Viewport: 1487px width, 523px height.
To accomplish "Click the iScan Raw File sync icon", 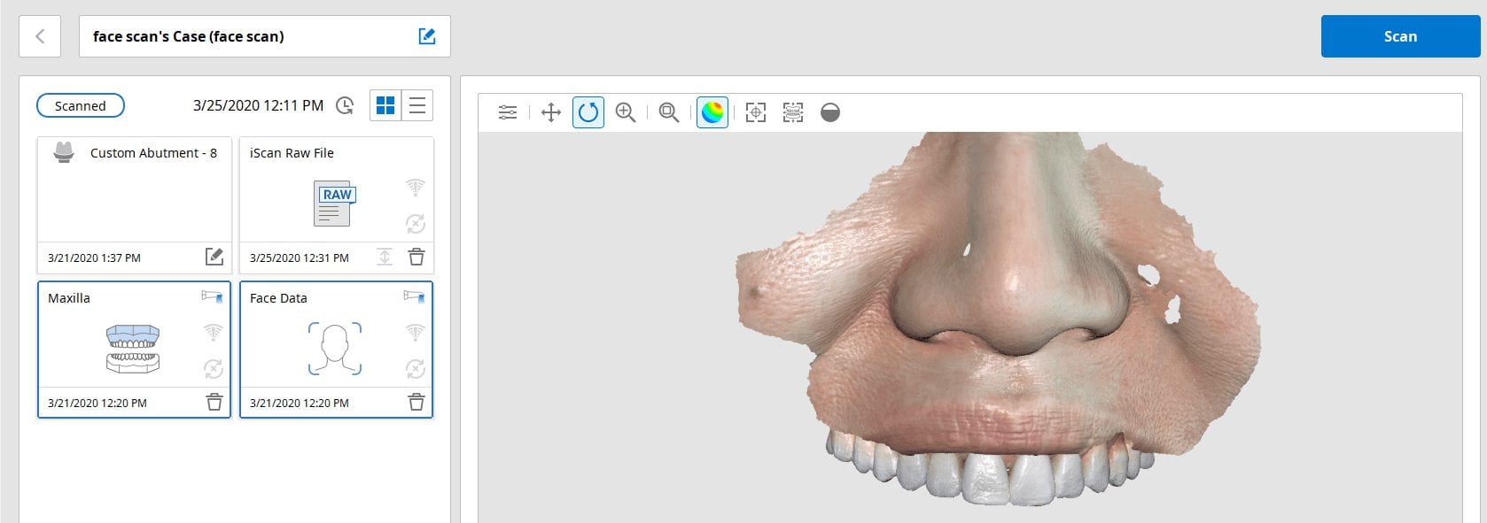I will (415, 224).
